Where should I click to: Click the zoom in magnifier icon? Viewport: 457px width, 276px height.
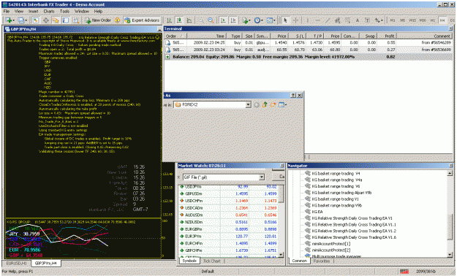[x=200, y=20]
